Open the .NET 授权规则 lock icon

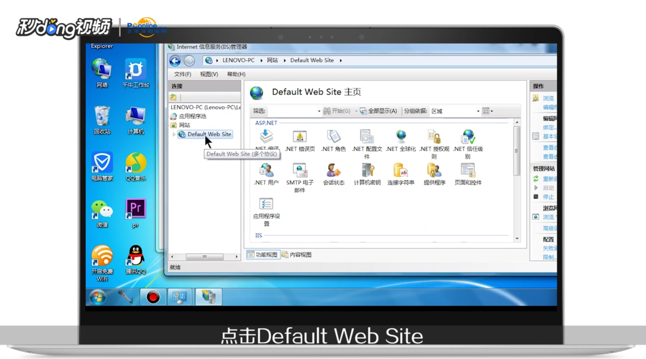click(434, 136)
